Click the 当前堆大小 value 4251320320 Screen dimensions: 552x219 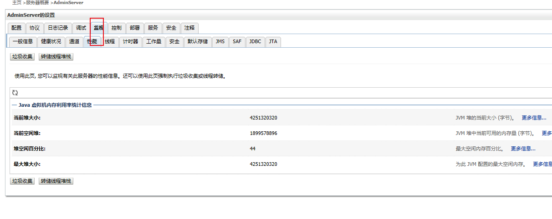point(263,118)
